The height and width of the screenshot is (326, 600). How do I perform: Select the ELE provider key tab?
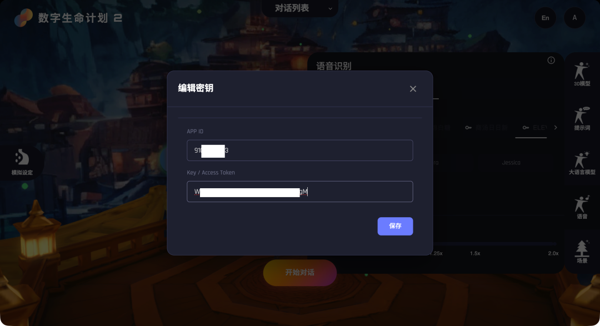tap(535, 127)
